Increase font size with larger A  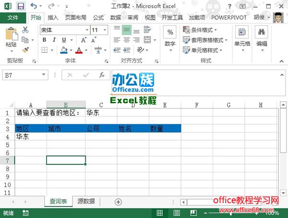click(x=84, y=40)
